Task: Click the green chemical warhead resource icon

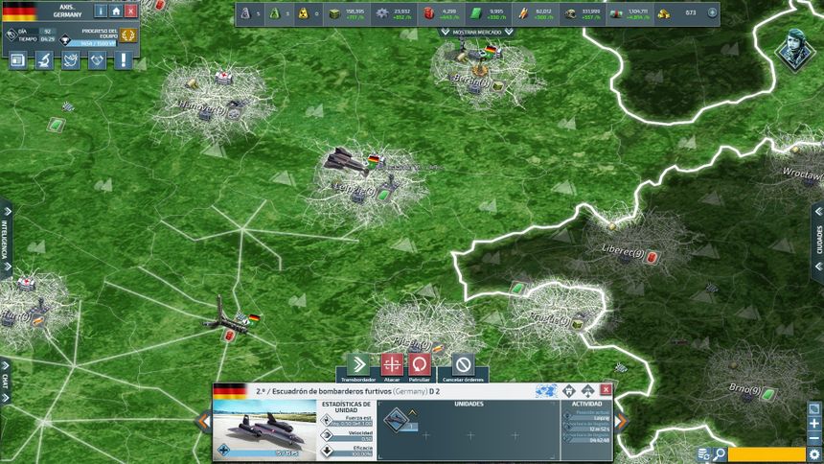Action: coord(274,13)
